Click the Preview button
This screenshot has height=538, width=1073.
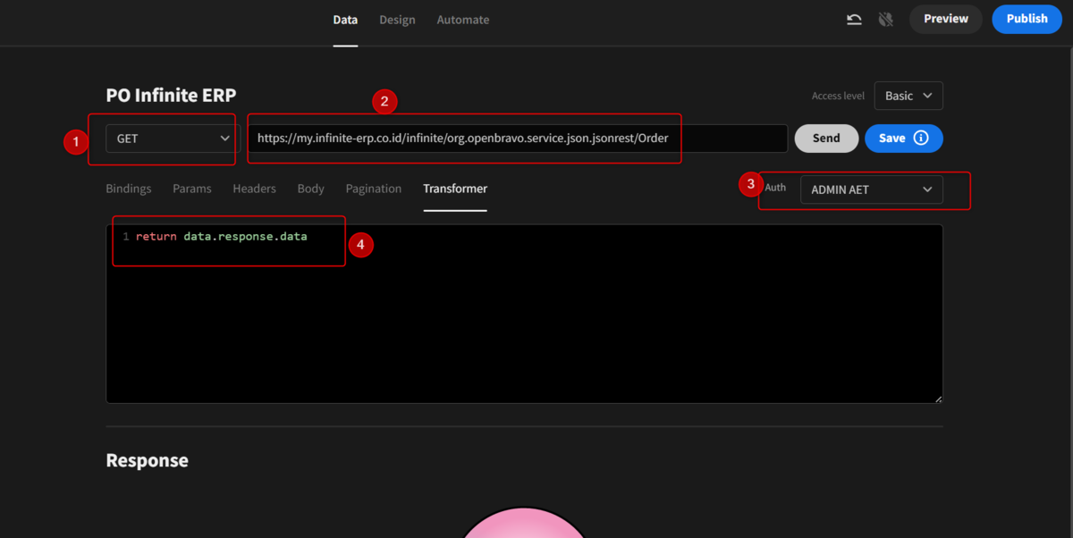pyautogui.click(x=946, y=19)
